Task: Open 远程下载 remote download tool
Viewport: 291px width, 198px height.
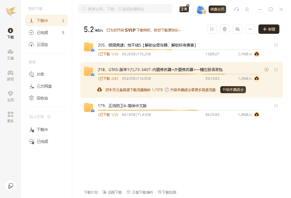Action: point(112,192)
